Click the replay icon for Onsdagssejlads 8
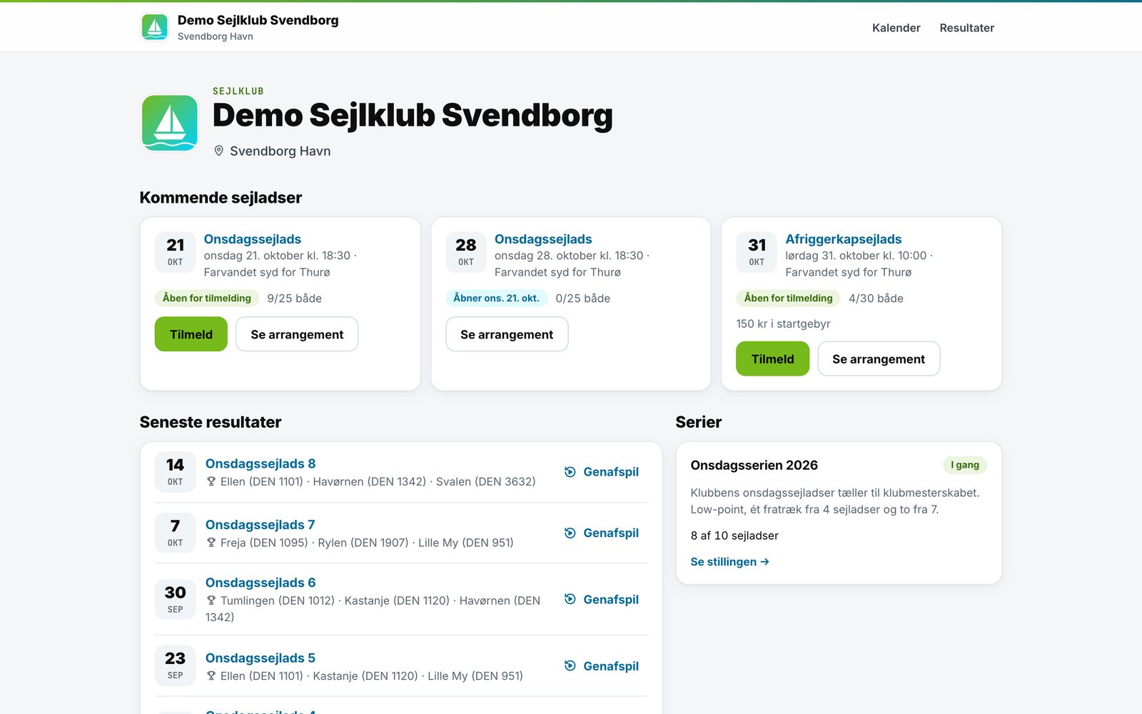This screenshot has width=1142, height=714. coord(570,472)
